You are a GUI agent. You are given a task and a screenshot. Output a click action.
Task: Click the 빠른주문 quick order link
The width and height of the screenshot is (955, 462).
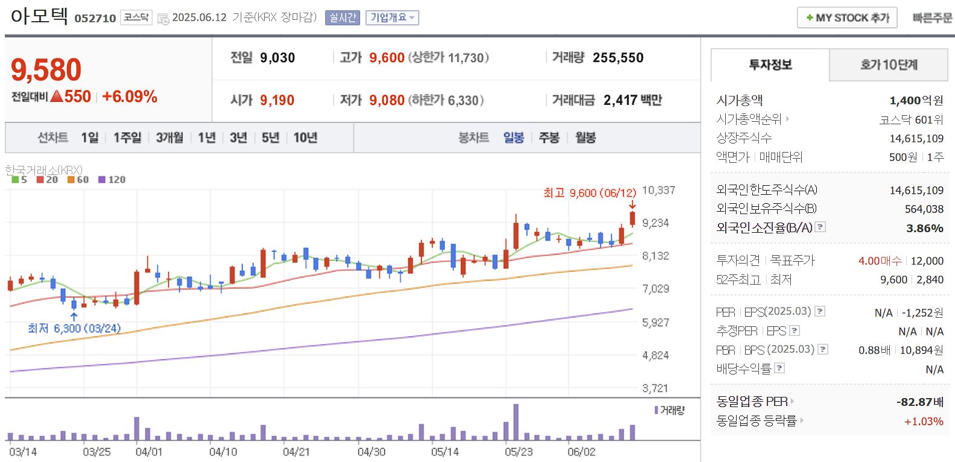click(x=932, y=18)
